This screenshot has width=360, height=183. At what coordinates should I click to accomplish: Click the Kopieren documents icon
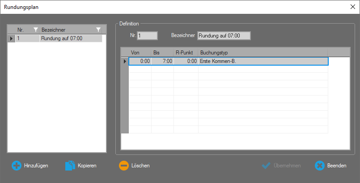point(70,166)
